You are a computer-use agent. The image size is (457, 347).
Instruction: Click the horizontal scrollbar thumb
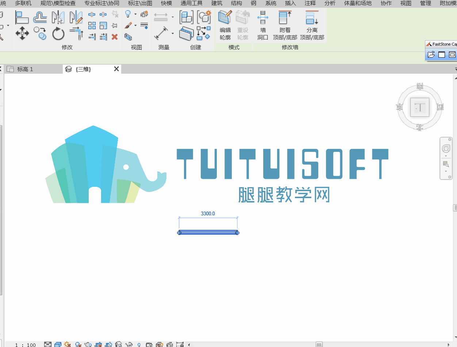pos(319,344)
